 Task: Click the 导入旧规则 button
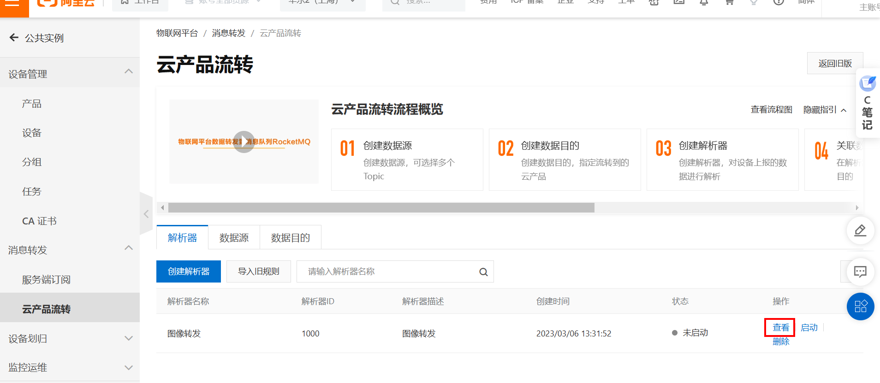click(259, 271)
